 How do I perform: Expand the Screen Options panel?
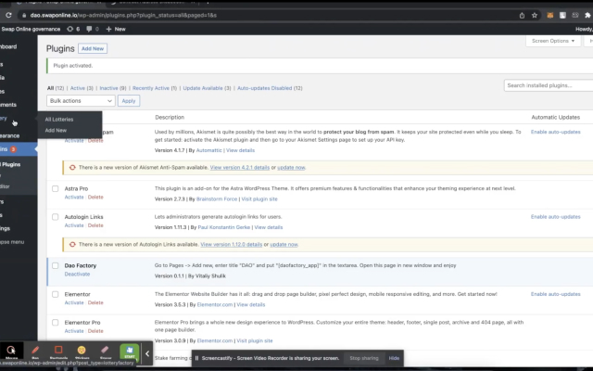click(x=551, y=41)
